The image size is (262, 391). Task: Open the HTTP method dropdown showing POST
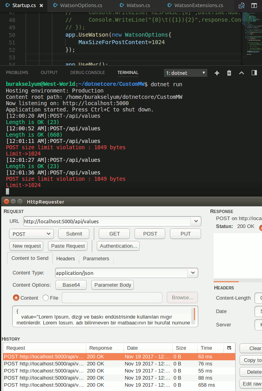coord(31,234)
